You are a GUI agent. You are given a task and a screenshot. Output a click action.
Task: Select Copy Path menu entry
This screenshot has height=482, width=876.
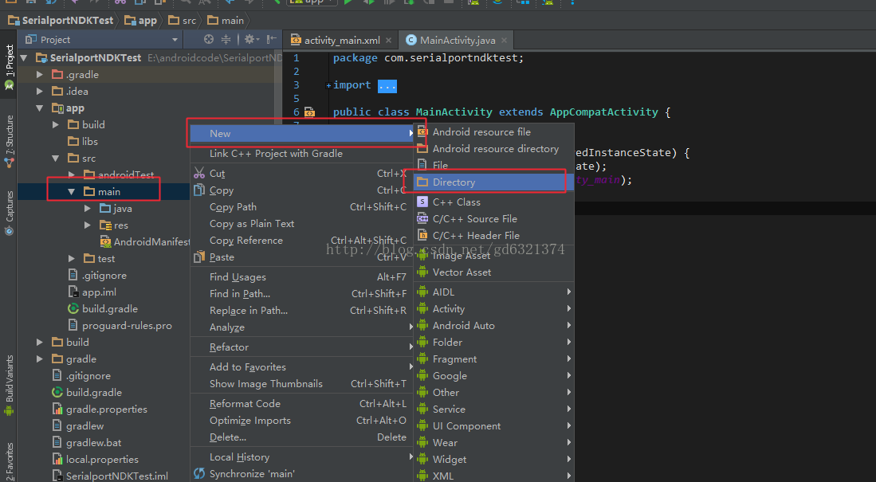pos(303,206)
